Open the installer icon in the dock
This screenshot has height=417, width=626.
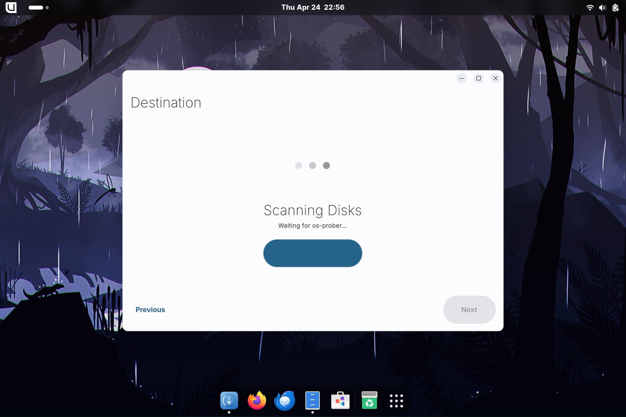point(229,400)
